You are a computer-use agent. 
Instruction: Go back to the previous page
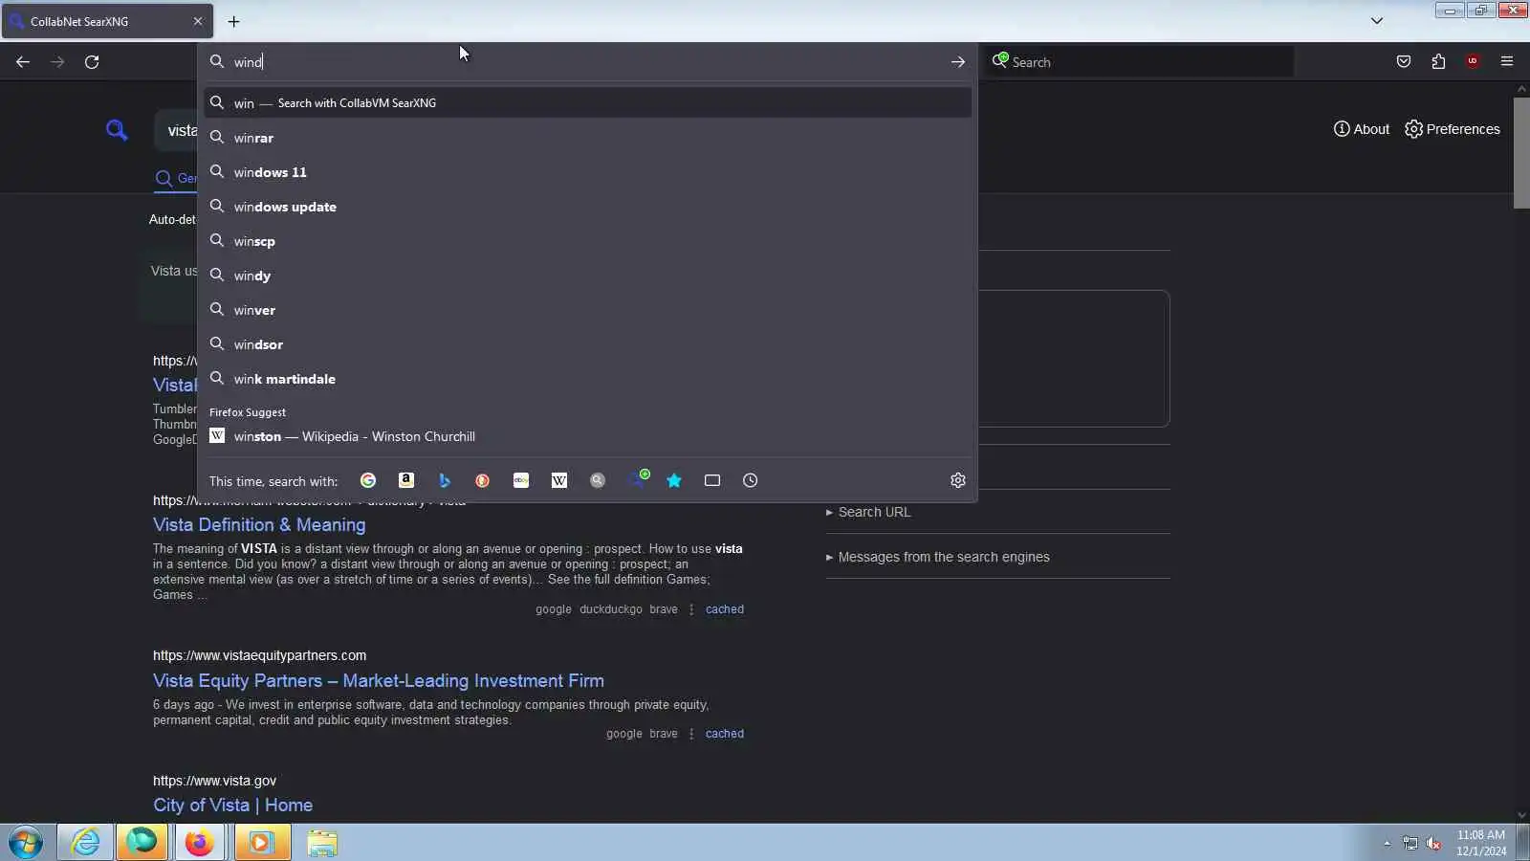tap(23, 62)
